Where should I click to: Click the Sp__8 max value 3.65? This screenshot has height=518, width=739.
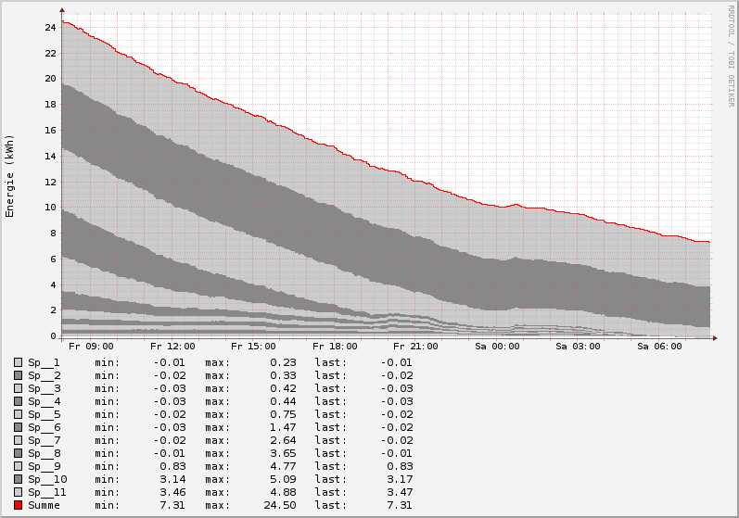tap(283, 453)
